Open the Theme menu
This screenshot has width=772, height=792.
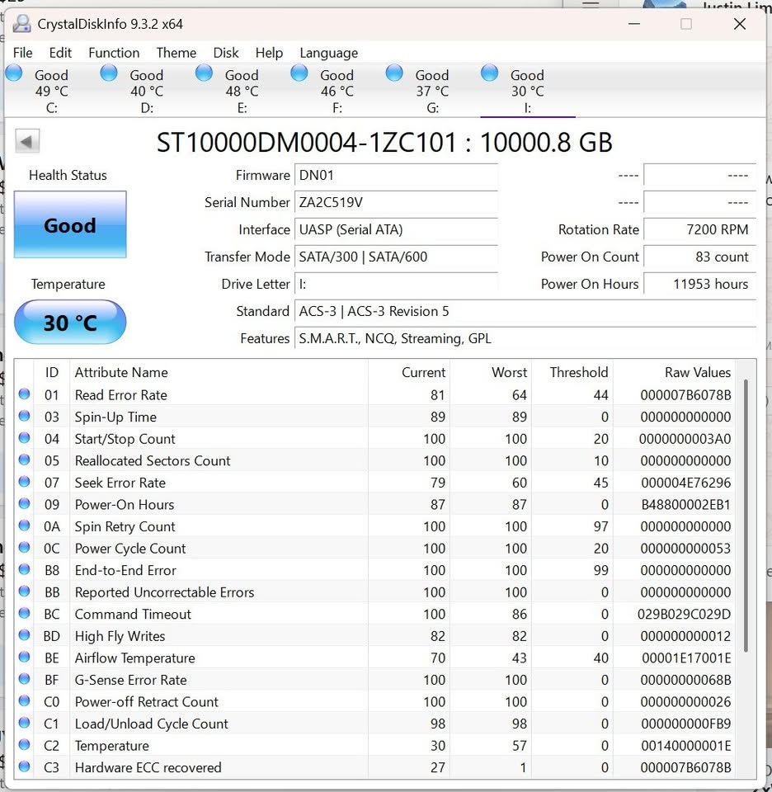[x=177, y=53]
